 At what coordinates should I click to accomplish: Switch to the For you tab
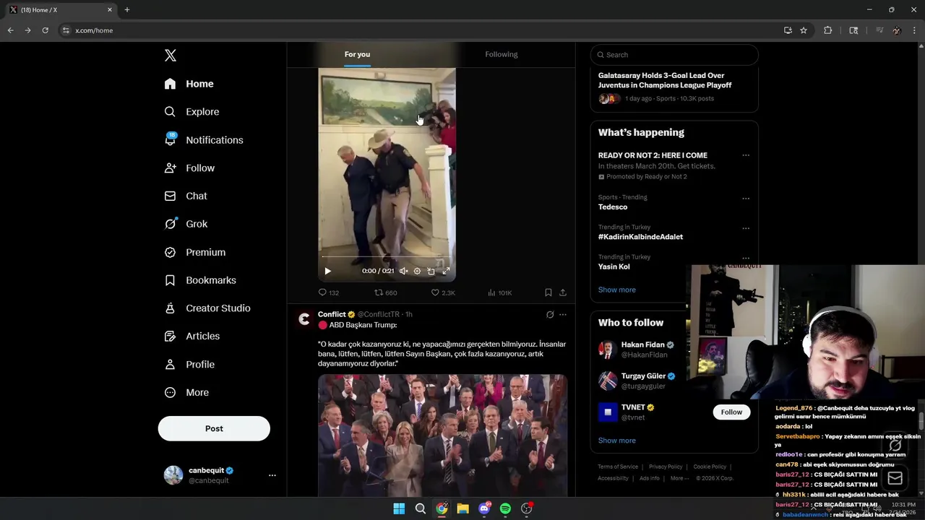(x=357, y=54)
